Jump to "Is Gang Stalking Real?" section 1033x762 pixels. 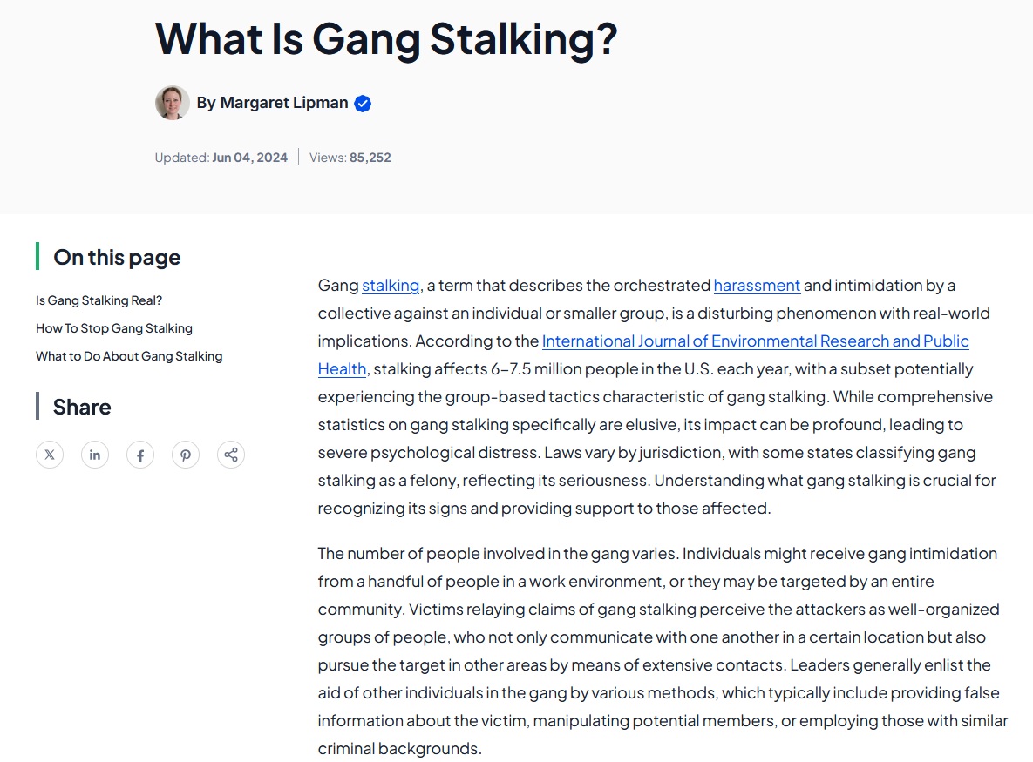coord(99,300)
